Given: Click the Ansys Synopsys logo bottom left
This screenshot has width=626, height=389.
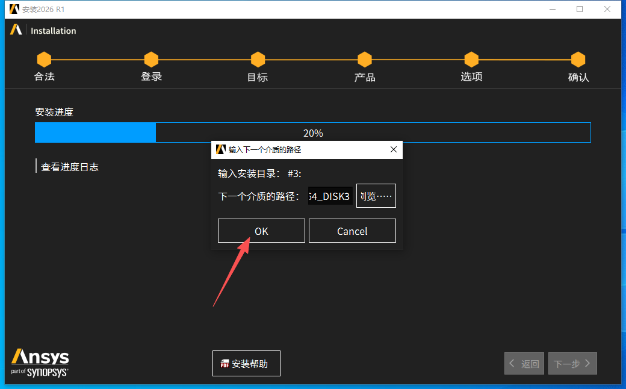Looking at the screenshot, I should (39, 361).
